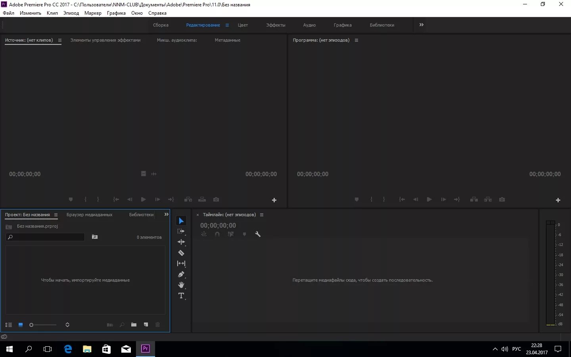571x357 pixels.
Task: Select the Type tool
Action: point(181,296)
